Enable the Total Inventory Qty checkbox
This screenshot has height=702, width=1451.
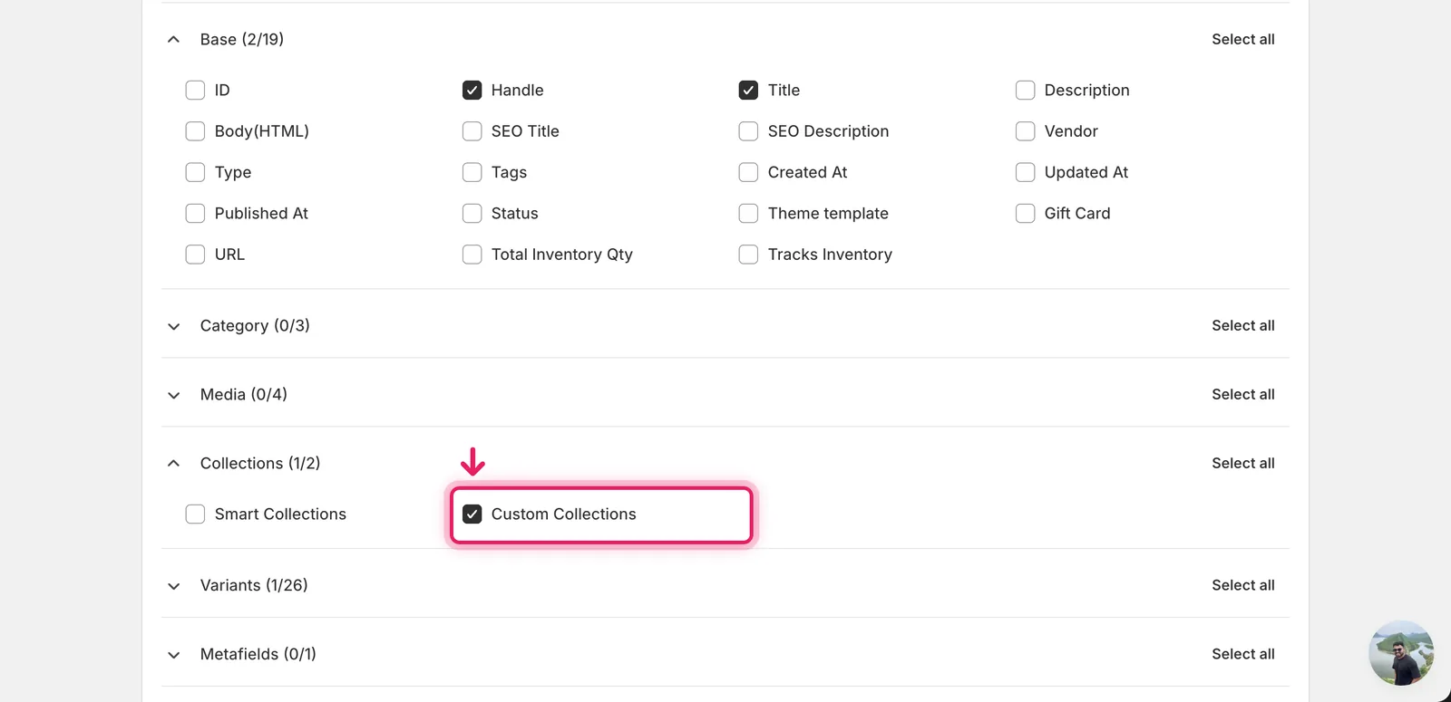[472, 255]
